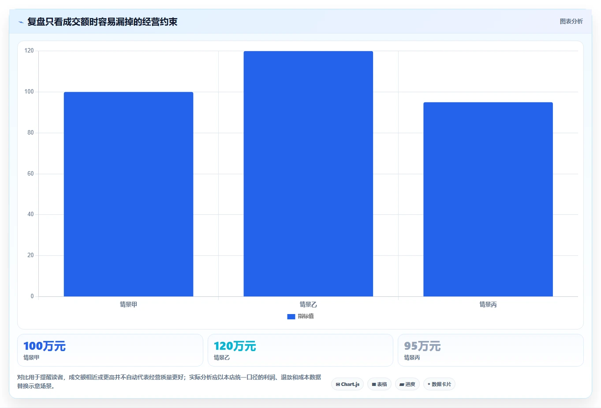Click the 100 y-axis value
Screen dimensions: 601x408
click(29, 92)
